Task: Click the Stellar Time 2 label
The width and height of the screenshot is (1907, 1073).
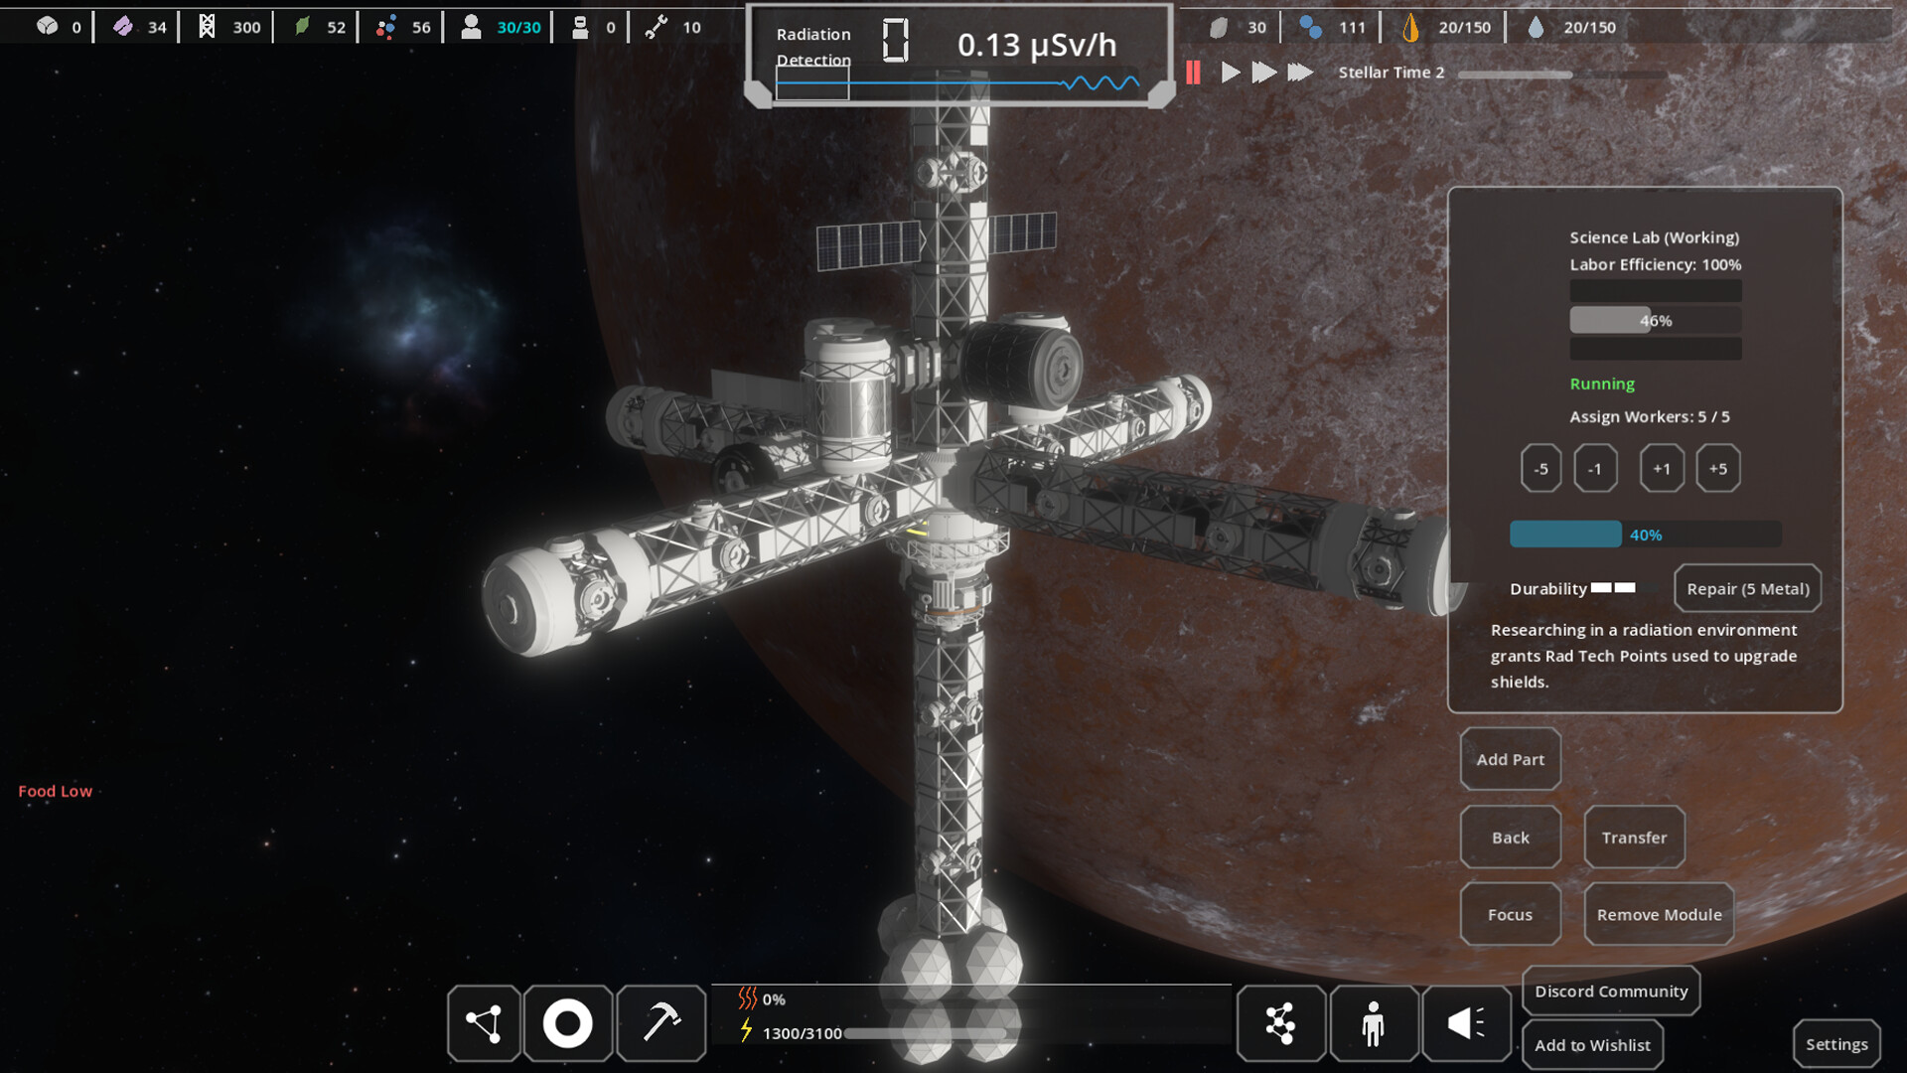Action: tap(1391, 73)
